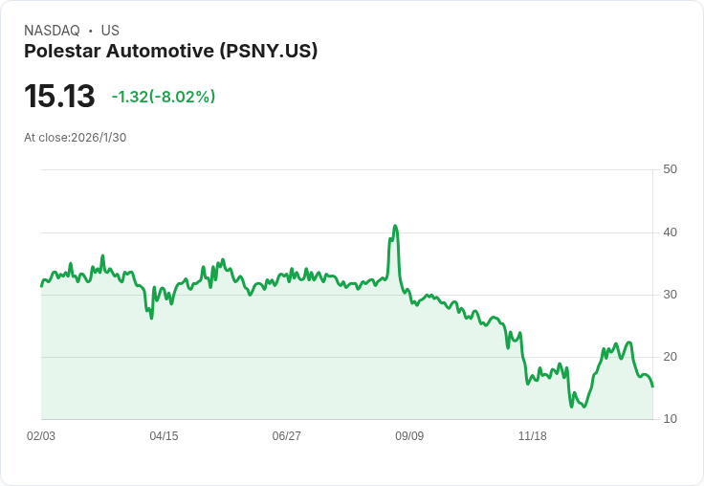Select the 04/15 date marker
704x486 pixels.
tap(164, 436)
